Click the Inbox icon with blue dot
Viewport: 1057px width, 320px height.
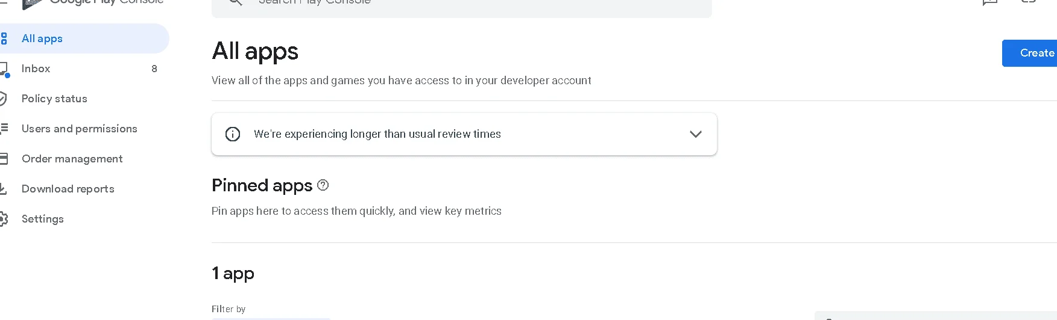point(4,69)
